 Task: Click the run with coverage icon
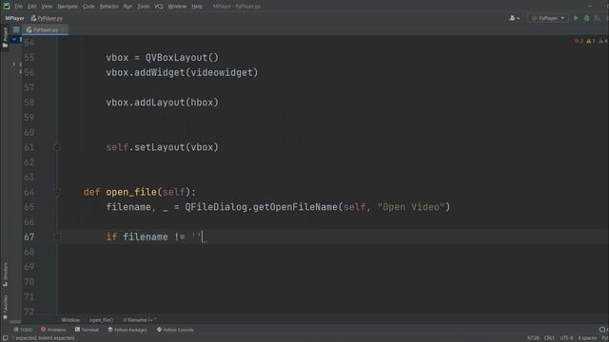pyautogui.click(x=598, y=18)
